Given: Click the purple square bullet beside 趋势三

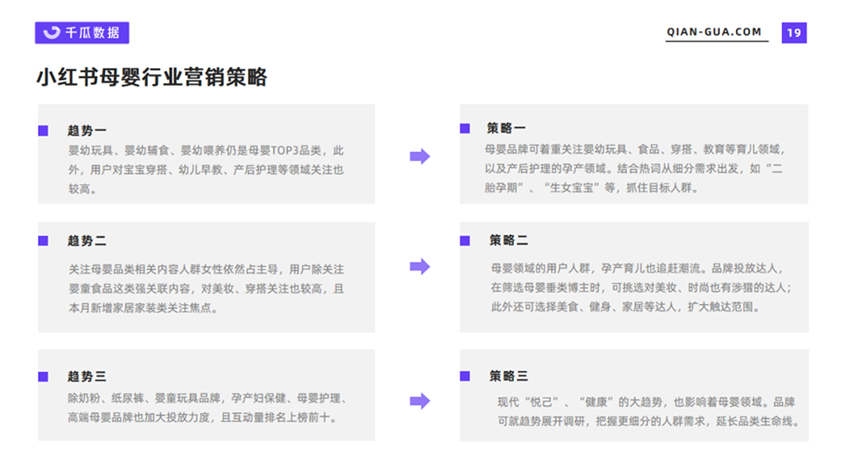Looking at the screenshot, I should 44,376.
